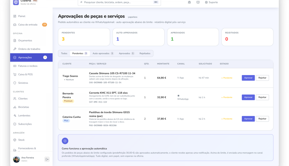This screenshot has width=289, height=166.
Task: Switch to the Auto-aprovados tab
Action: click(x=103, y=53)
